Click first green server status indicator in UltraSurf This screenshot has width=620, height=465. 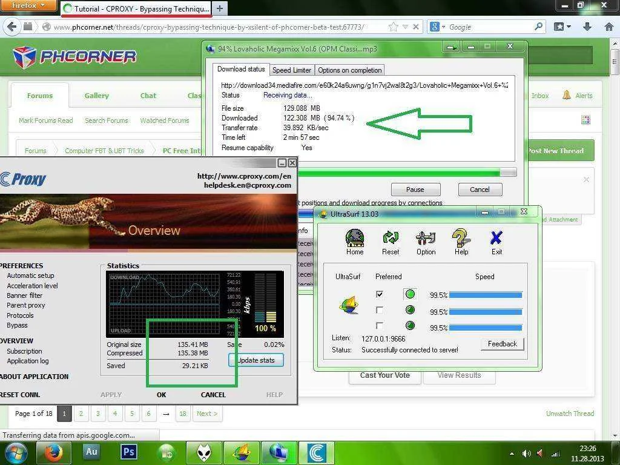[410, 294]
